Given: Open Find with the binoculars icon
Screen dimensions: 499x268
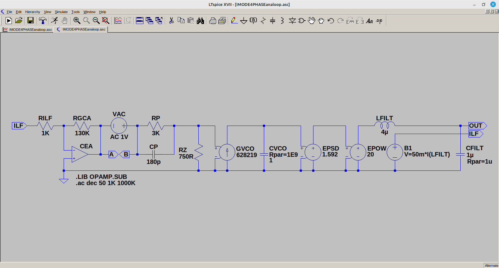Looking at the screenshot, I should coord(200,21).
